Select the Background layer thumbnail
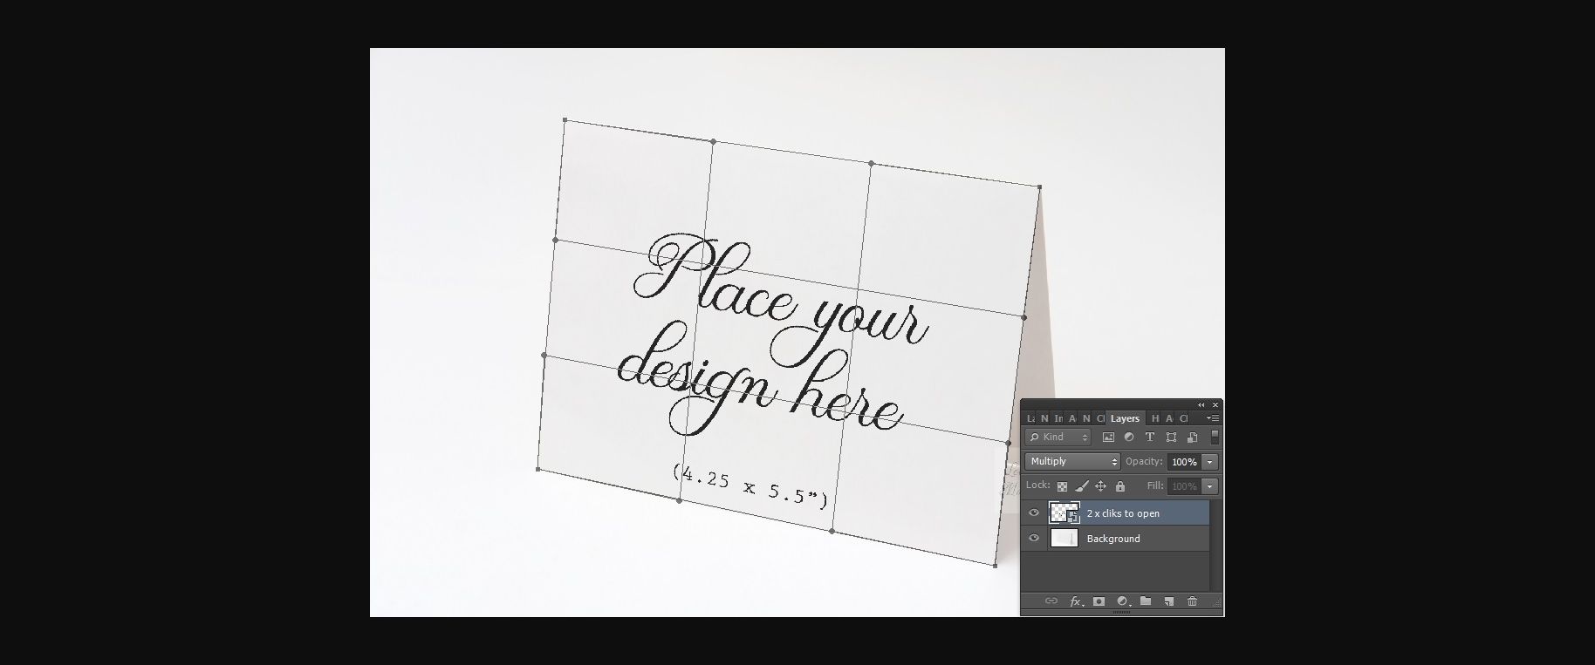Viewport: 1595px width, 665px height. point(1064,539)
